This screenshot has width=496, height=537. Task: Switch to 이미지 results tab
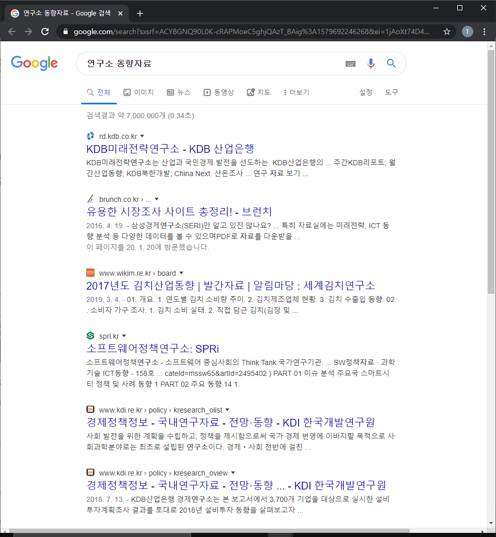(138, 92)
